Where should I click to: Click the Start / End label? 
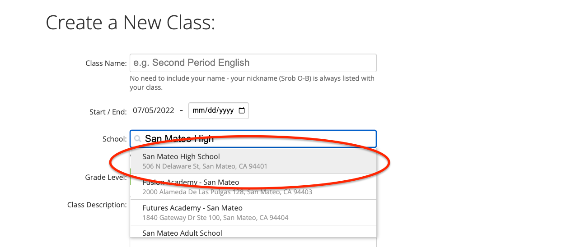pyautogui.click(x=108, y=112)
